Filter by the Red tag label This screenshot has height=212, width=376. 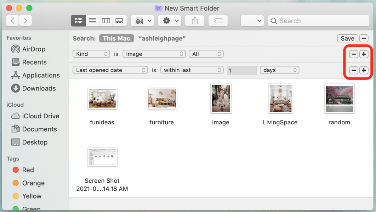(28, 170)
